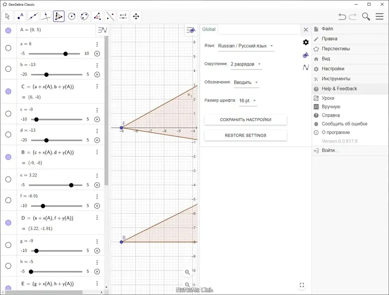Screen dimensions: 389x295
Task: Toggle visibility of slider d = -13
Action: pyautogui.click(x=8, y=134)
